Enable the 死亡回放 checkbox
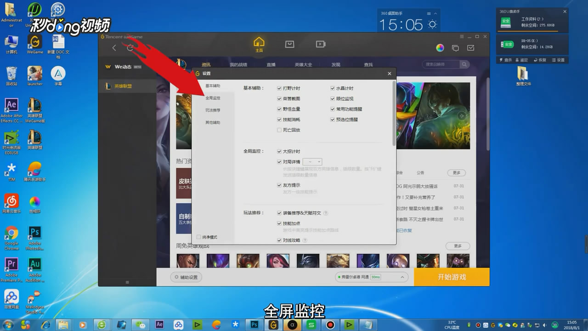Image resolution: width=588 pixels, height=331 pixels. pos(279,130)
